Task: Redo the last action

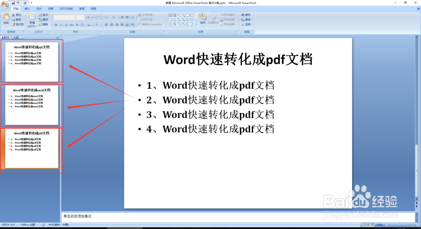Action: coord(25,3)
